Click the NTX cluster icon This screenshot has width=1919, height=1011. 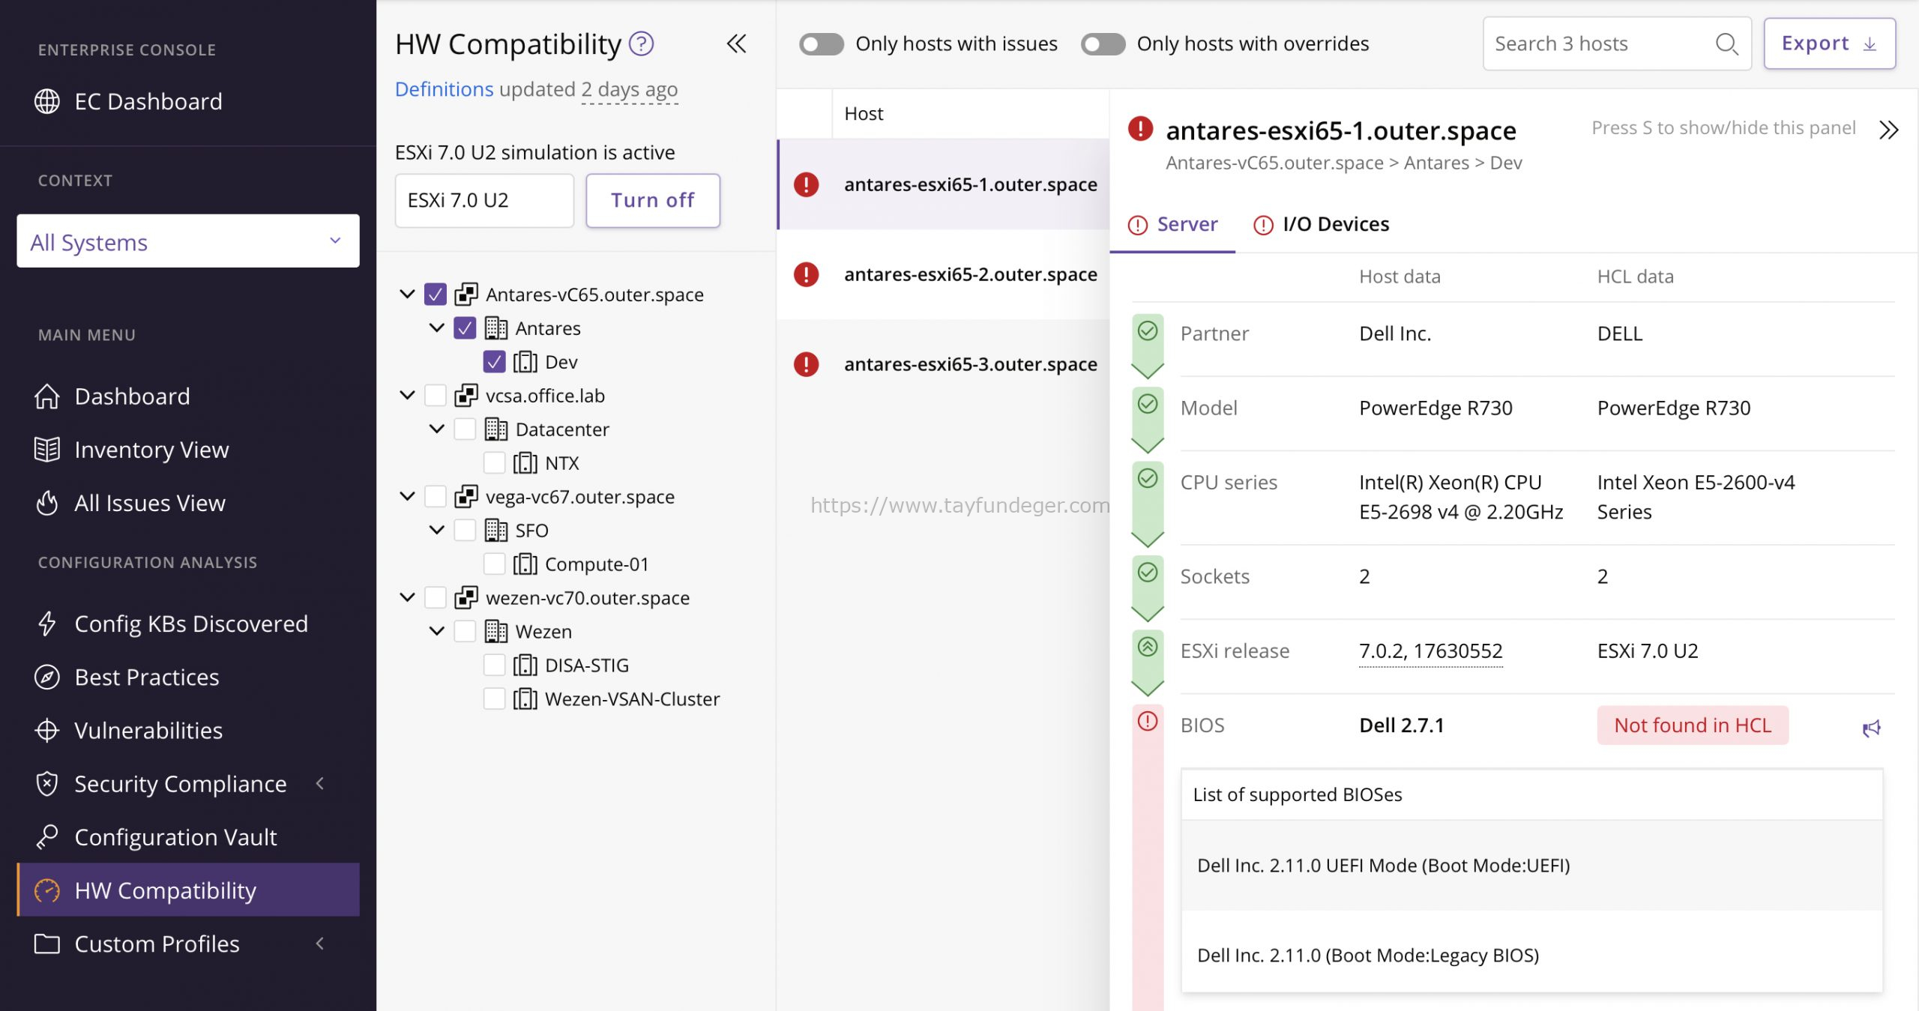point(525,462)
